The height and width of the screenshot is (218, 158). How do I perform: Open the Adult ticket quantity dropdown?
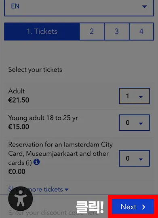click(135, 96)
